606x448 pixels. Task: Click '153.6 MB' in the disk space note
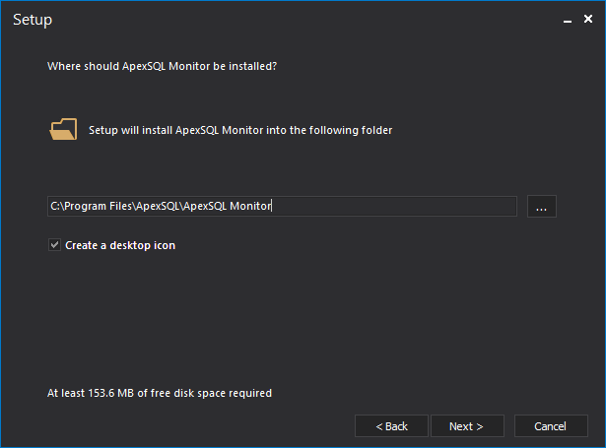(111, 393)
